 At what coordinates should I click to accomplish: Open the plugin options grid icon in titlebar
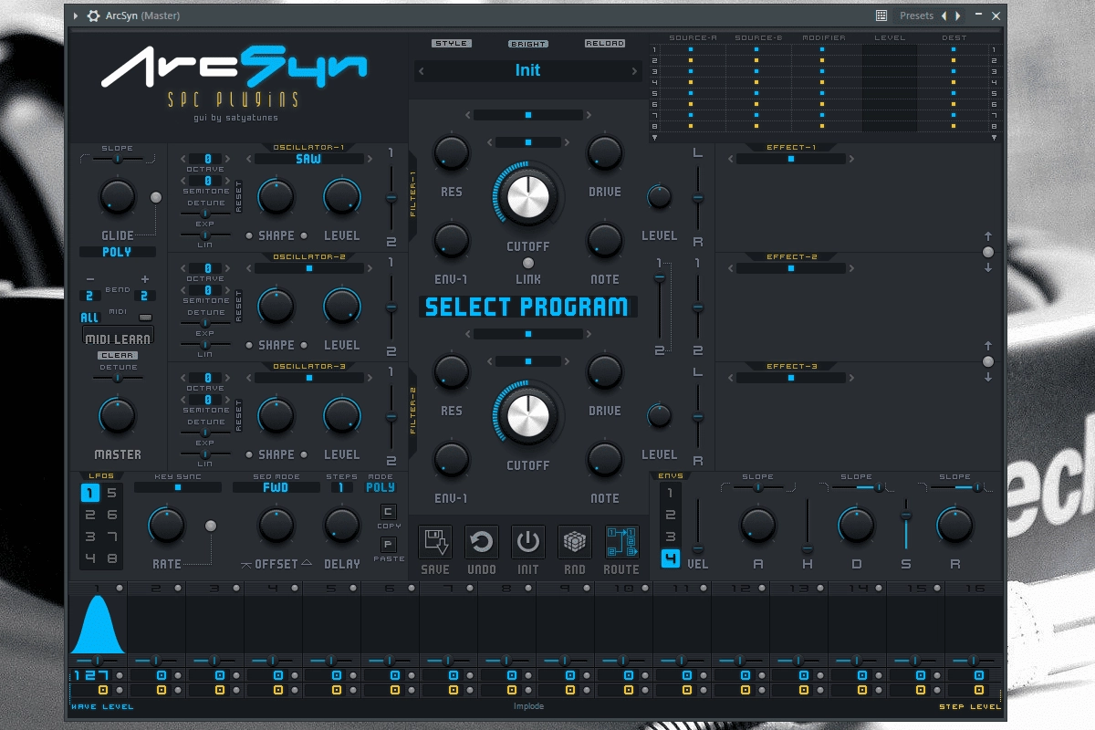881,16
